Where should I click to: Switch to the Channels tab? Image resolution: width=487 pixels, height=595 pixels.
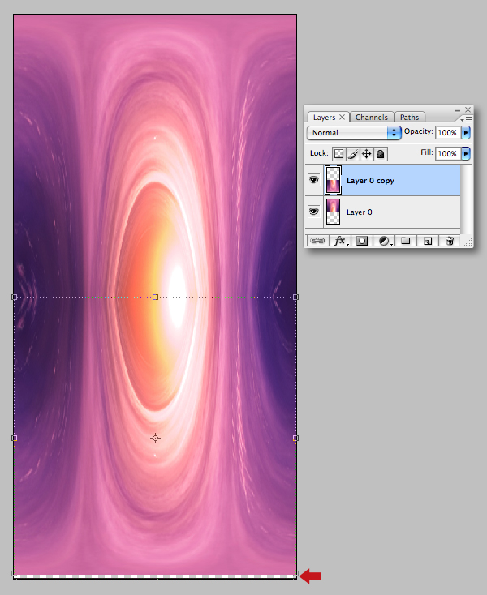372,118
